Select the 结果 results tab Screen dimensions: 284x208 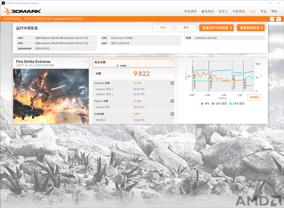pos(253,11)
